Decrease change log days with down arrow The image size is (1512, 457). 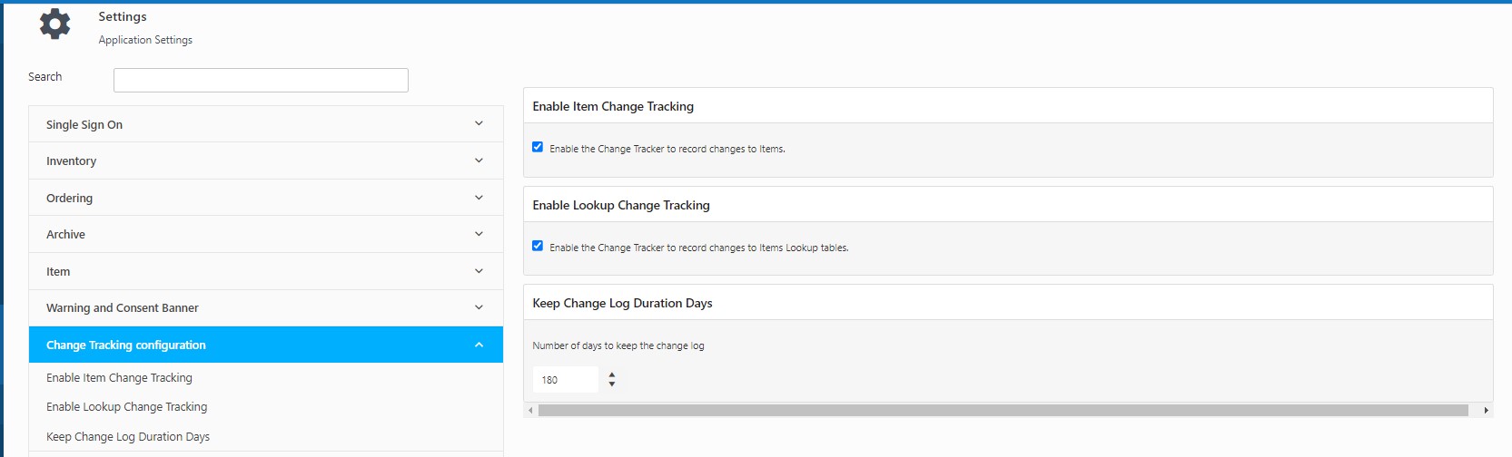[x=612, y=384]
